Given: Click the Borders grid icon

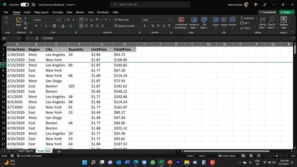Looking at the screenshot, I should (x=54, y=26).
